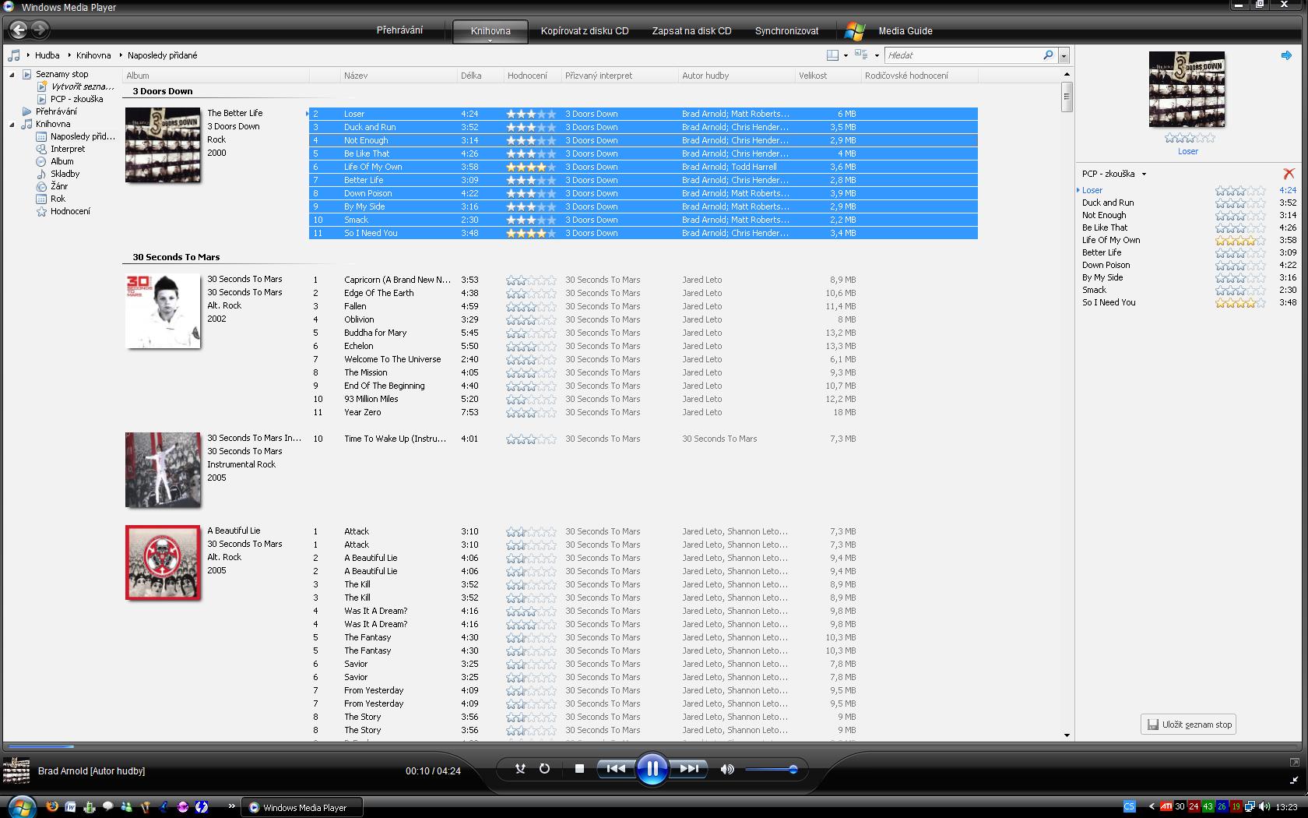Image resolution: width=1308 pixels, height=818 pixels.
Task: Sort by Název column header
Action: click(x=398, y=76)
